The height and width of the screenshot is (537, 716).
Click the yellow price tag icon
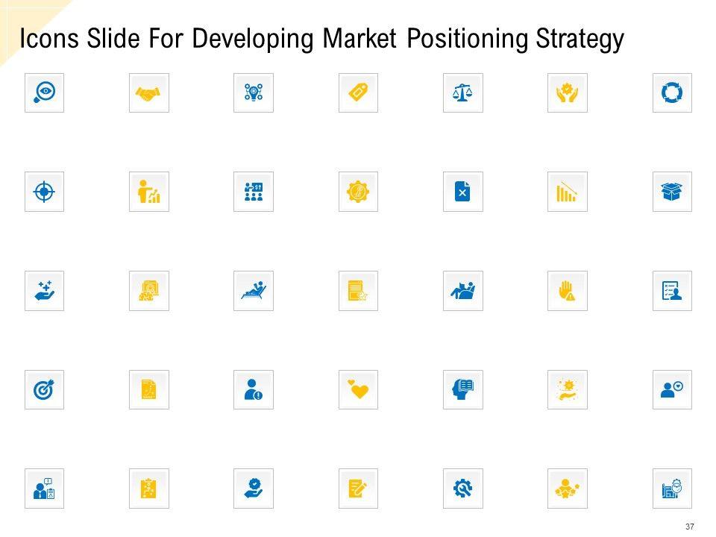coord(358,92)
